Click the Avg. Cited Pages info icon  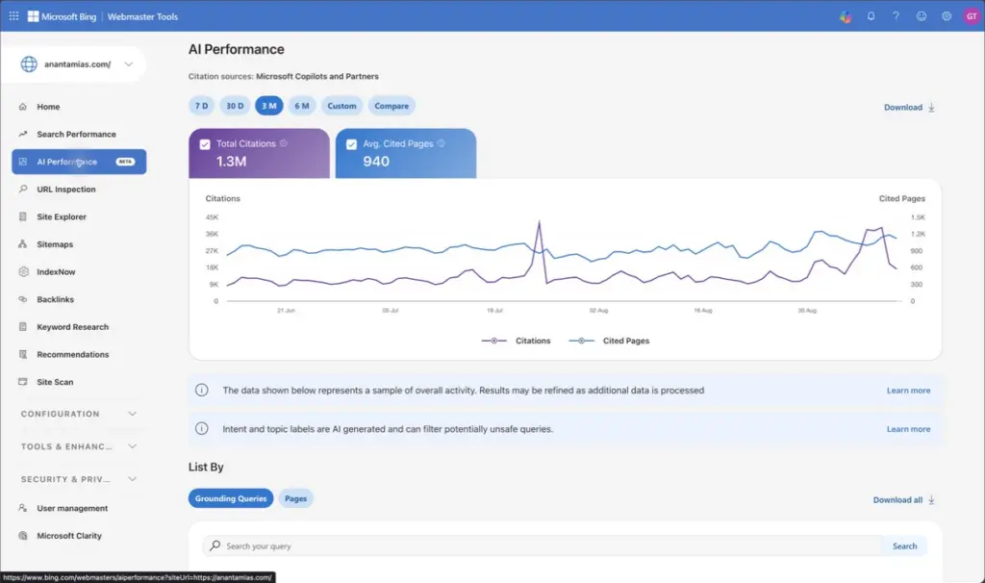(441, 143)
